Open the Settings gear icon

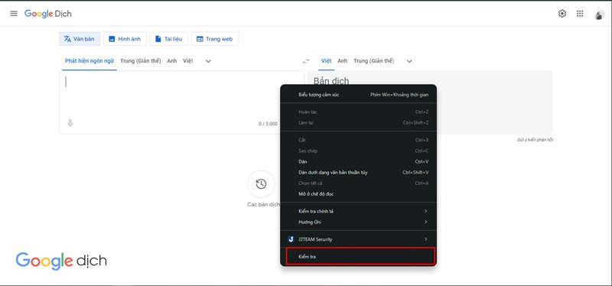coord(562,14)
